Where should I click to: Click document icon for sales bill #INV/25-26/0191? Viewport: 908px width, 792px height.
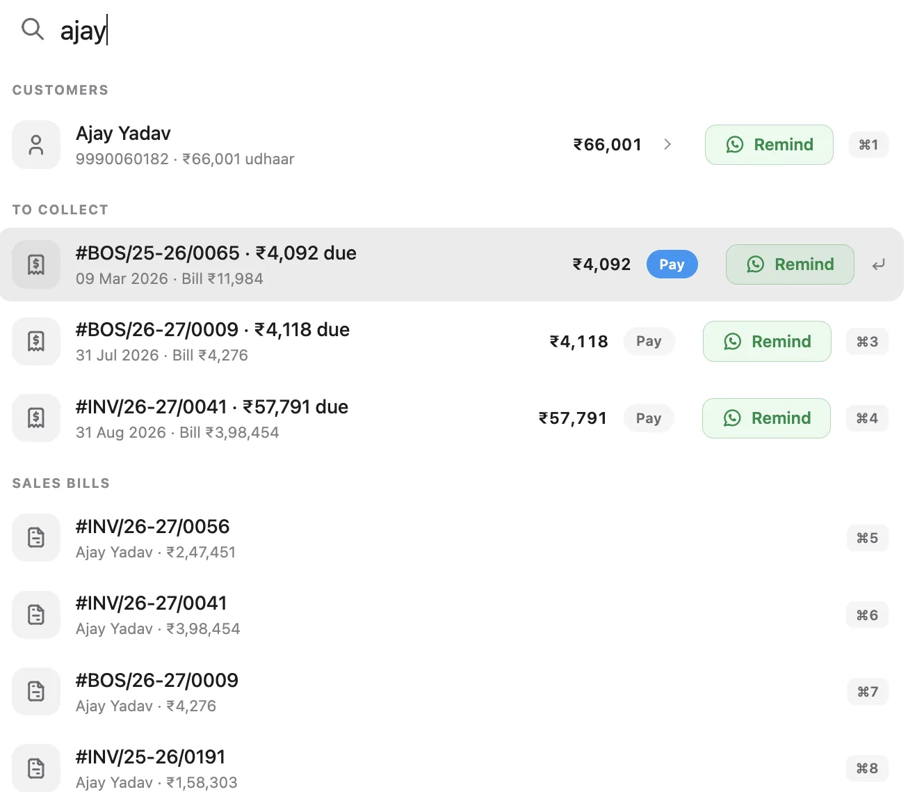(x=36, y=768)
